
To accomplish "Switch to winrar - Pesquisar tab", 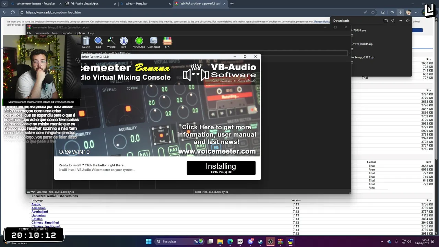I will [x=145, y=4].
